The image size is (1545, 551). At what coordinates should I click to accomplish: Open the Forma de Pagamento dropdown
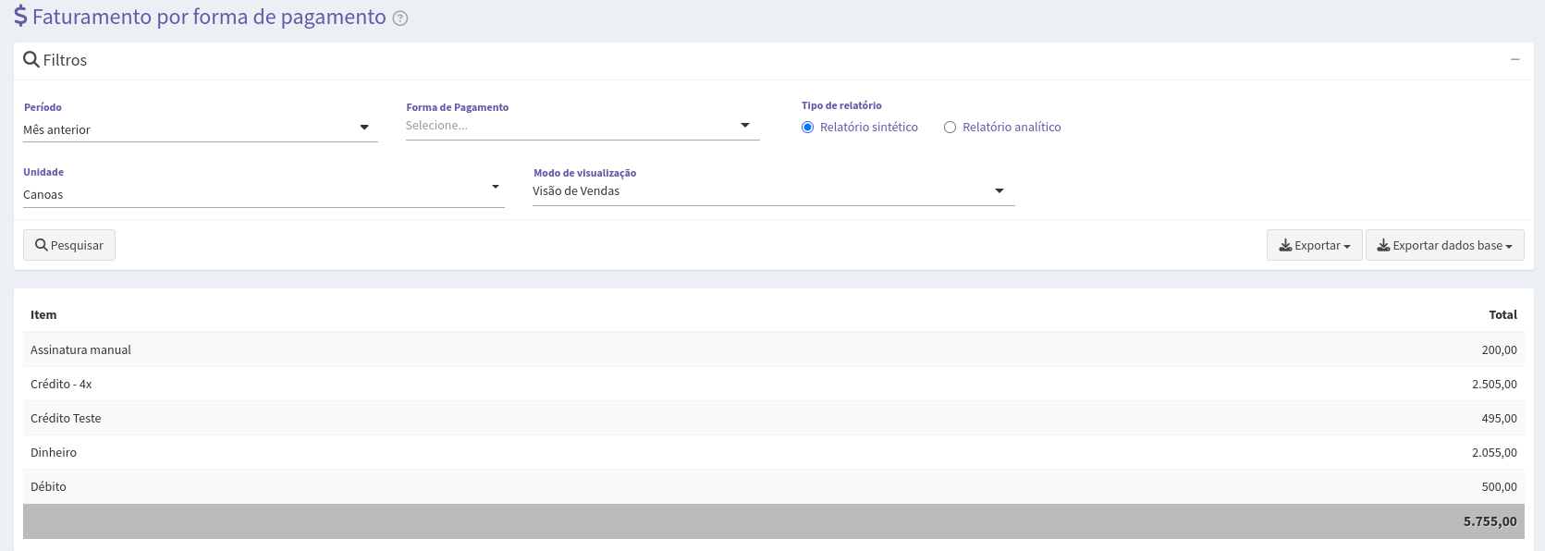tap(582, 126)
